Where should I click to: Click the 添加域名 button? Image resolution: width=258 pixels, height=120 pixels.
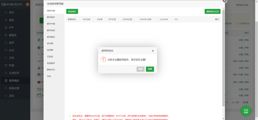tap(72, 11)
